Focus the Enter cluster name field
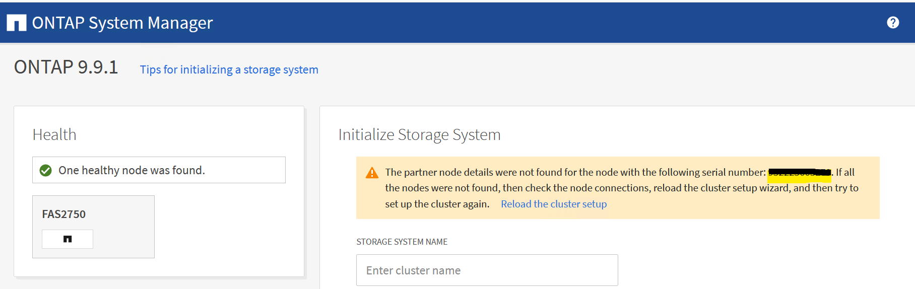This screenshot has height=289, width=915. [487, 270]
